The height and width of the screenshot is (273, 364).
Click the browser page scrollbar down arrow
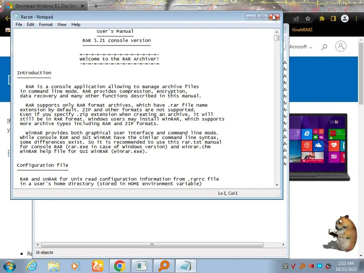click(x=361, y=256)
